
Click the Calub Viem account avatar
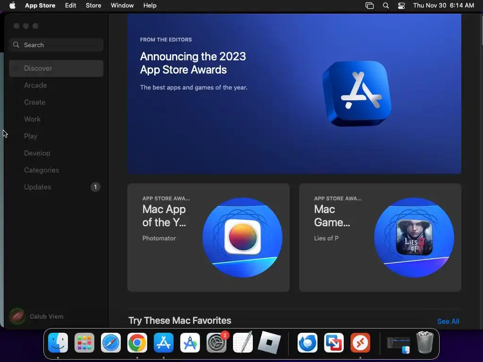pyautogui.click(x=17, y=316)
